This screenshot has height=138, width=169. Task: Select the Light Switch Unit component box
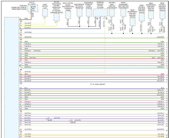[45, 13]
